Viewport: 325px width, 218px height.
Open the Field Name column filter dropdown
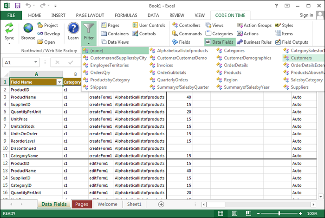click(59, 82)
